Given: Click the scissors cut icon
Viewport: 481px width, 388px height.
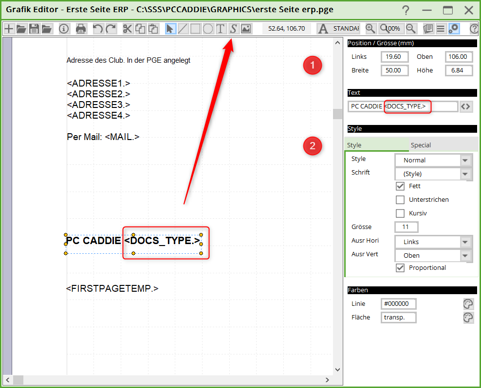Looking at the screenshot, I should tap(128, 29).
